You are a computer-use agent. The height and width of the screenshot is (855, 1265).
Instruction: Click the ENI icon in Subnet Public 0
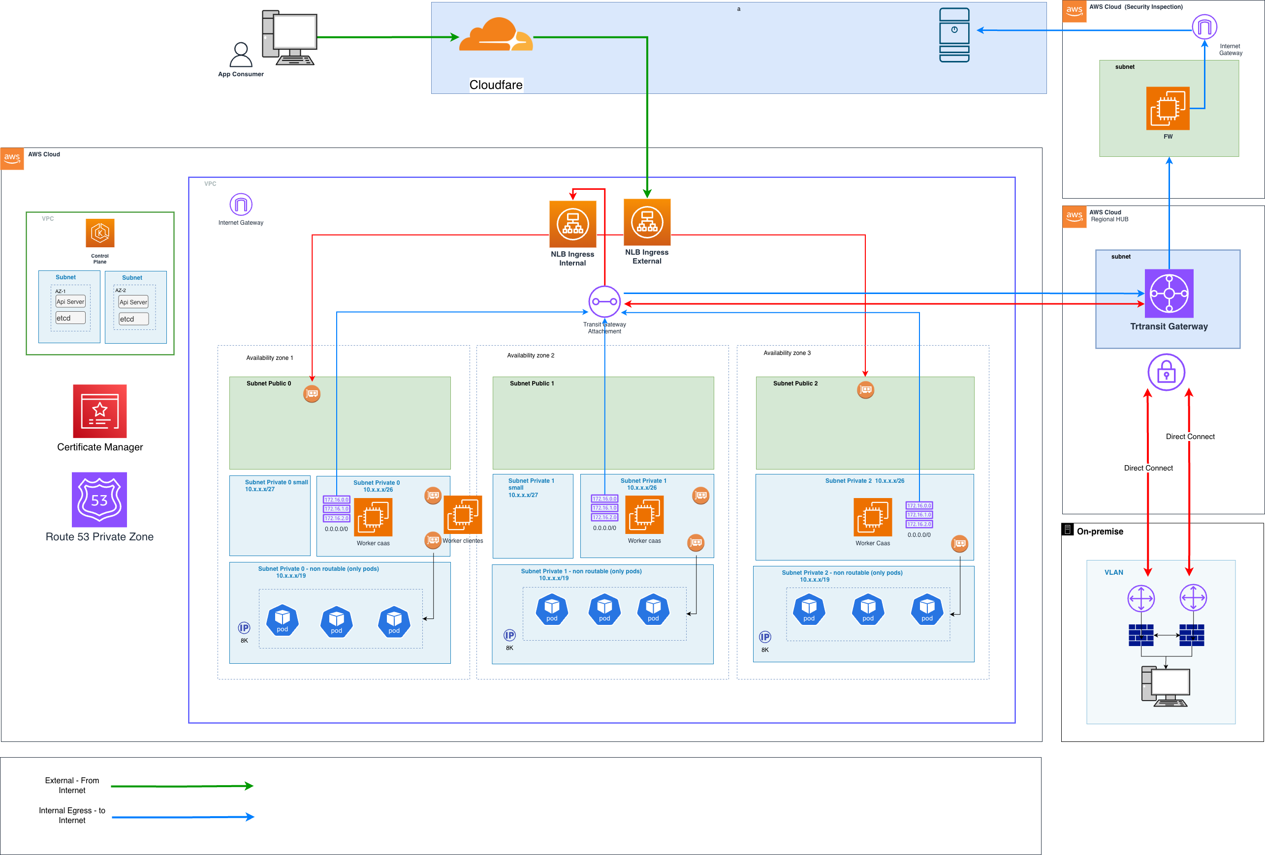pyautogui.click(x=312, y=393)
